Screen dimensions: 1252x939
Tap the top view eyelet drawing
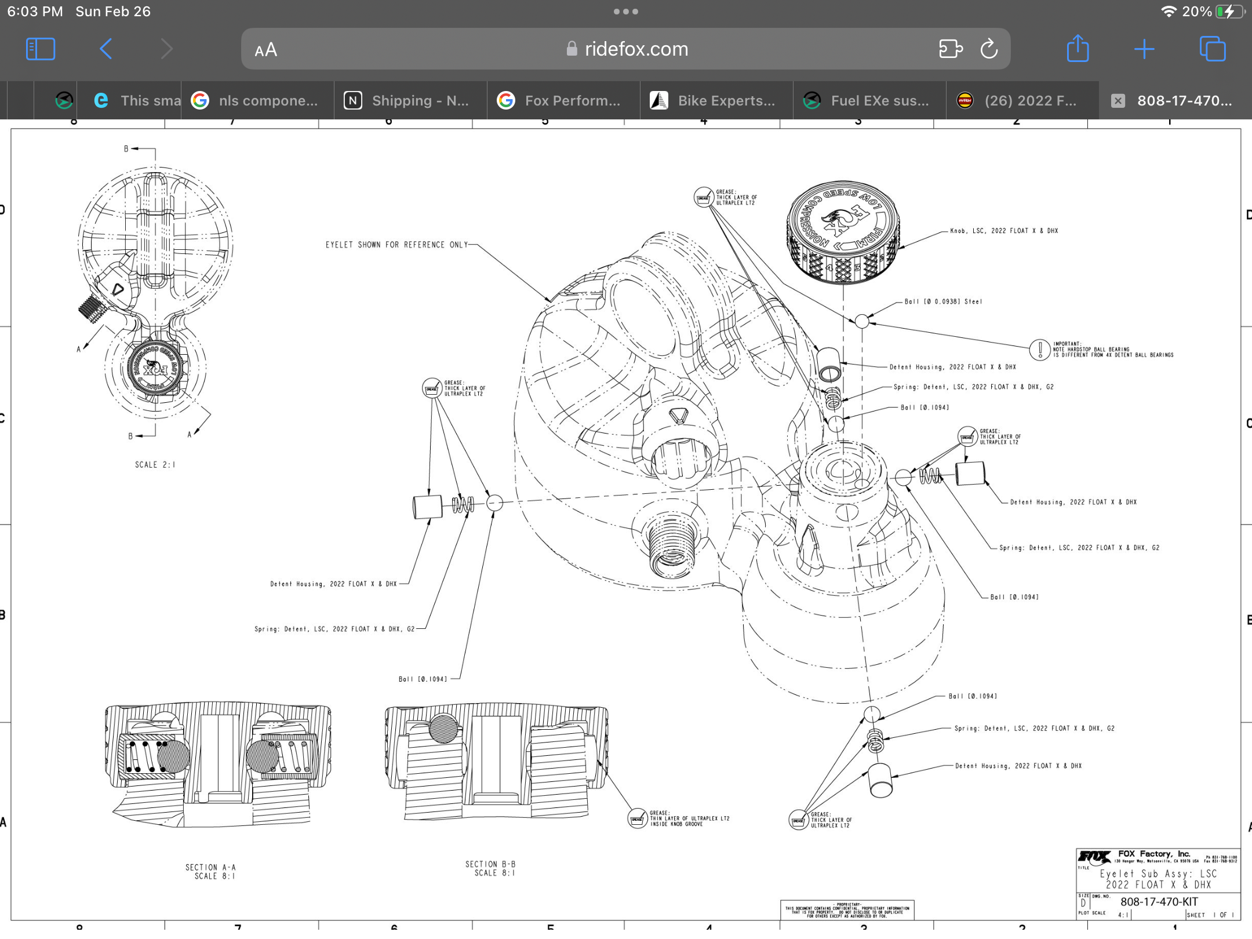[x=155, y=293]
